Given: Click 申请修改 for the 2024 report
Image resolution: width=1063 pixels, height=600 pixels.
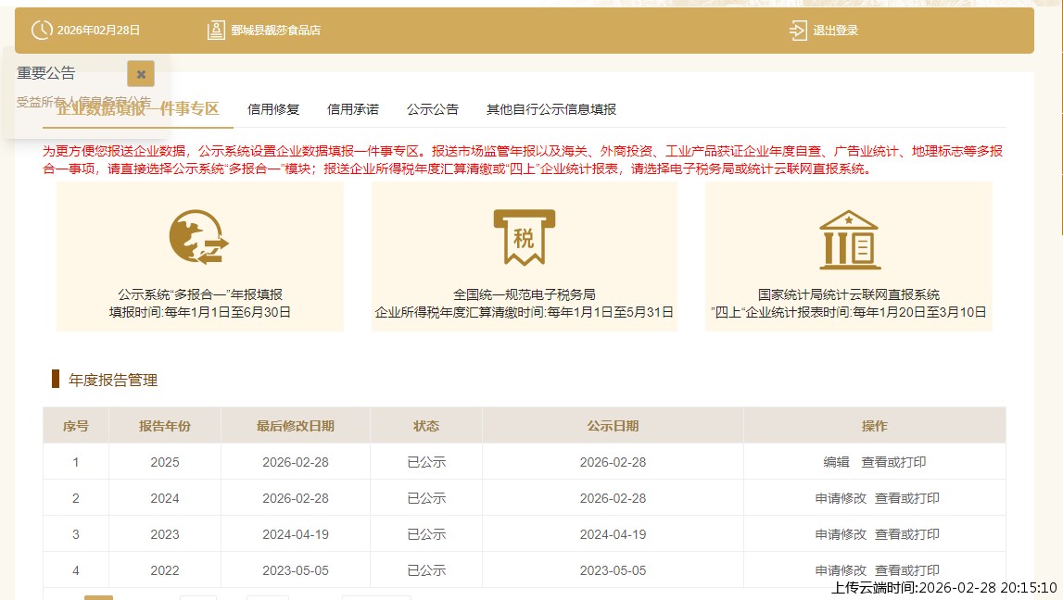Looking at the screenshot, I should click(x=841, y=498).
